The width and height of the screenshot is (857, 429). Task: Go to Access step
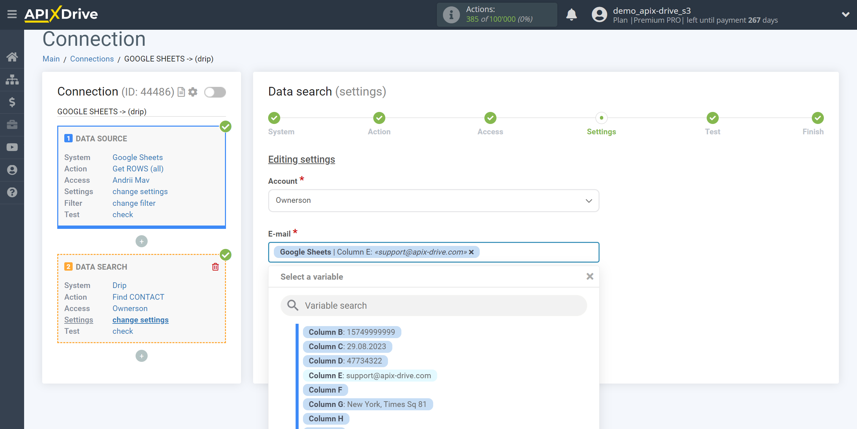coord(490,118)
